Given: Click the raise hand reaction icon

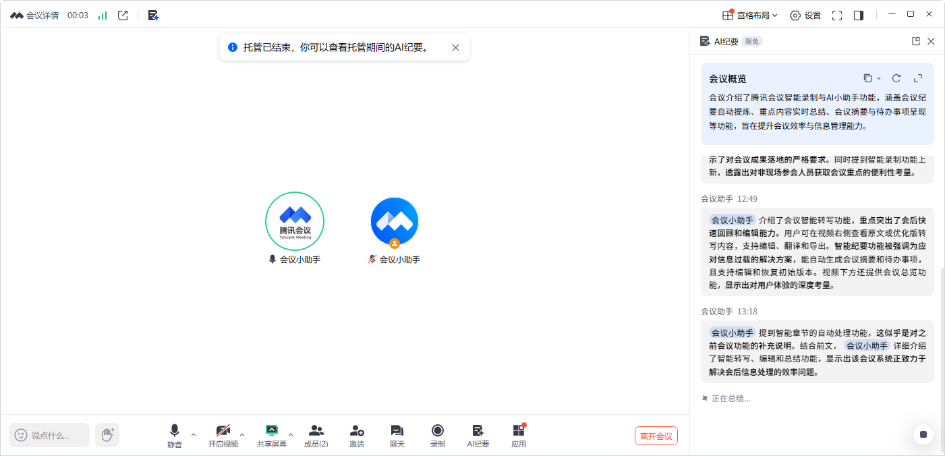Looking at the screenshot, I should point(107,435).
